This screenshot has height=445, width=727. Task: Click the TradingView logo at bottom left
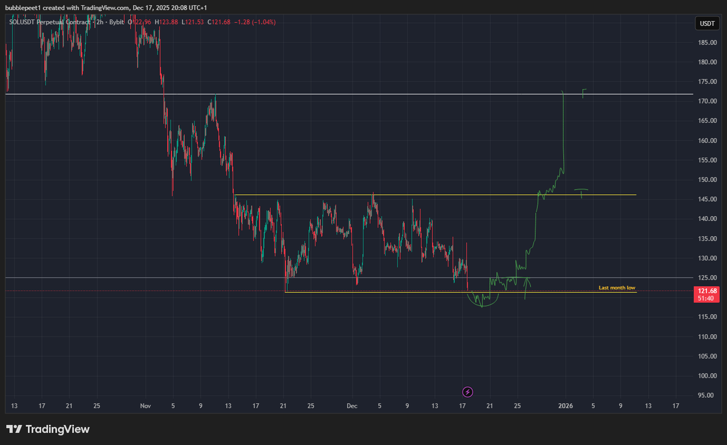tap(48, 429)
